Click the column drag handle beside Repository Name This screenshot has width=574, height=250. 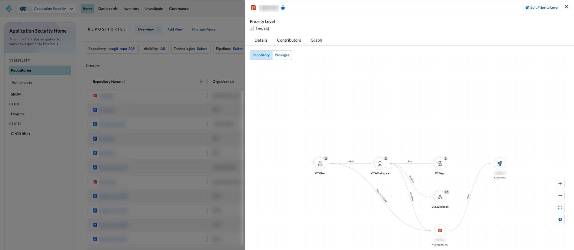coord(201,81)
